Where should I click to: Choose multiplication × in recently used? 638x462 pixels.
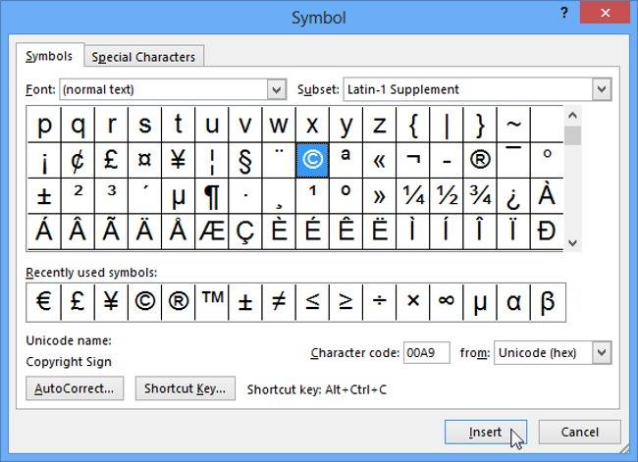(412, 302)
